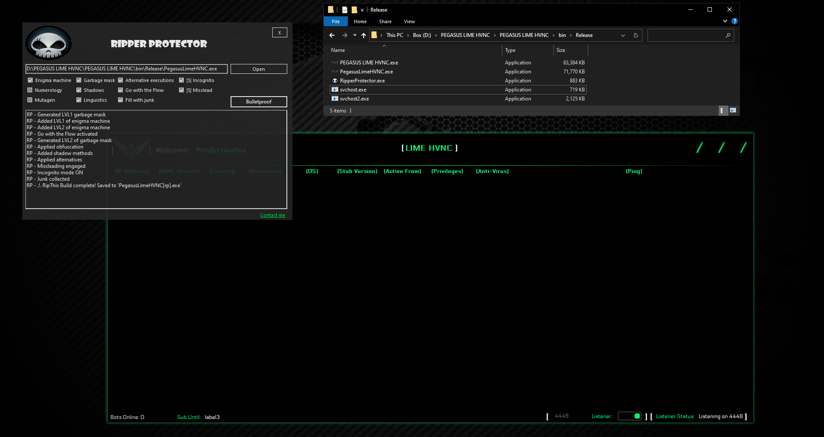Follow the Contact me link
824x437 pixels.
[272, 215]
